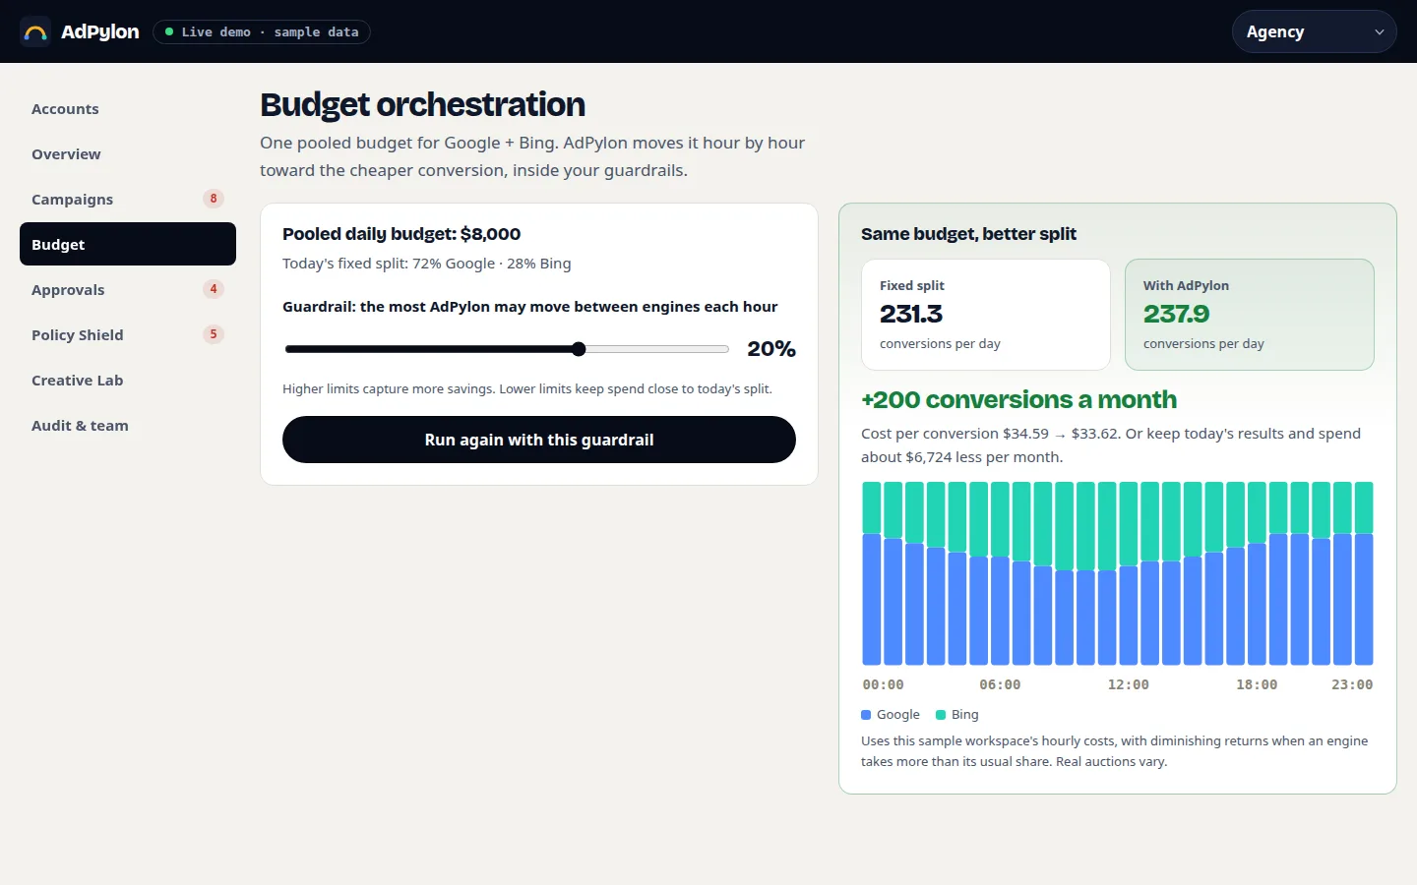Open Creative Lab
Image resolution: width=1417 pixels, height=885 pixels.
pos(128,381)
